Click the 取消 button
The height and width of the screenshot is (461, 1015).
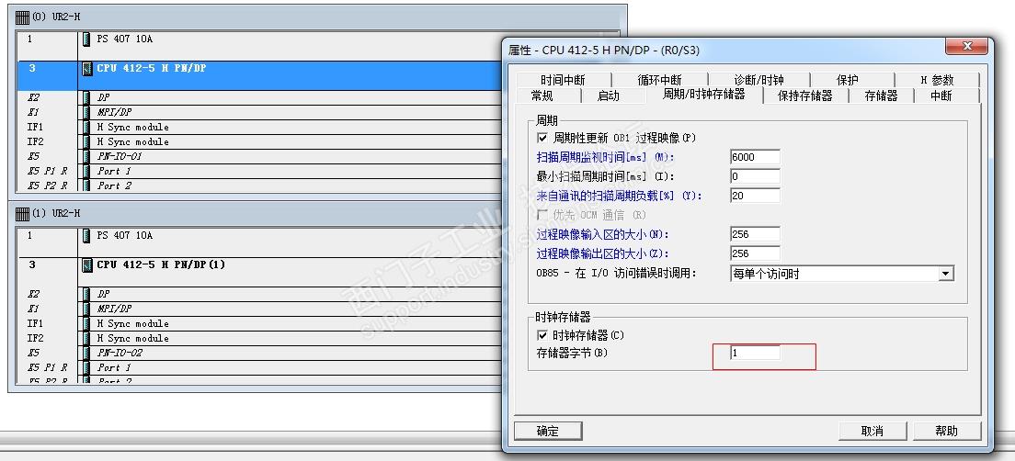click(x=872, y=431)
